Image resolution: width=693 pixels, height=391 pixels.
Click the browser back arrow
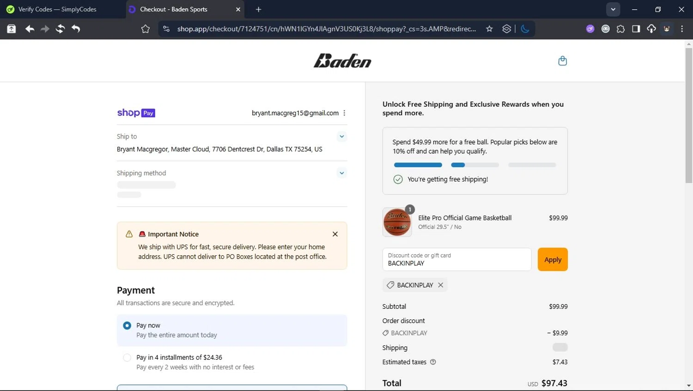point(30,29)
